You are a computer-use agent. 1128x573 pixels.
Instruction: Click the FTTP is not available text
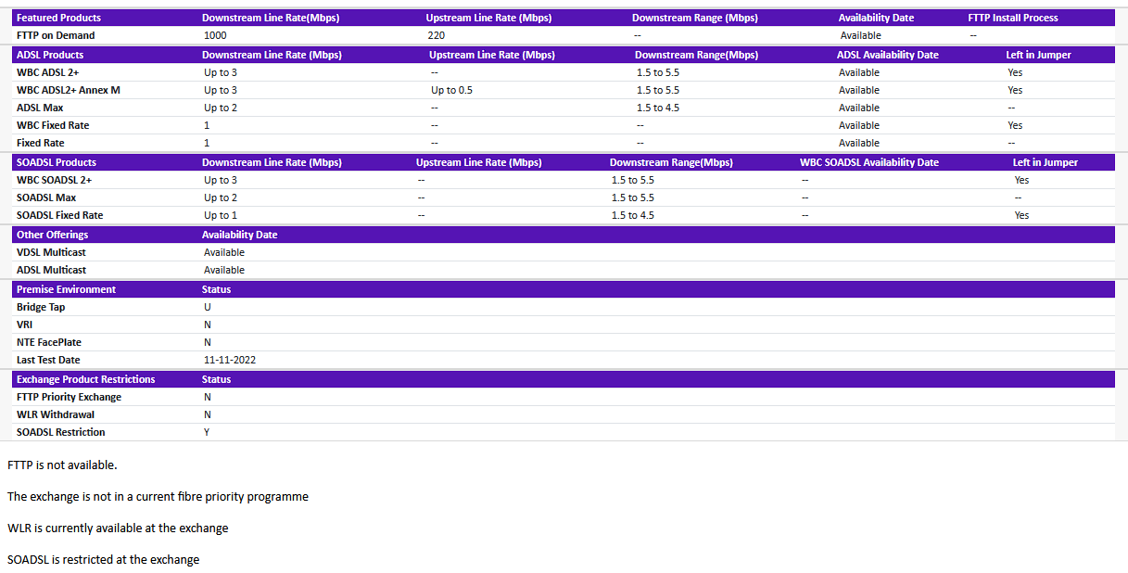[x=61, y=465]
